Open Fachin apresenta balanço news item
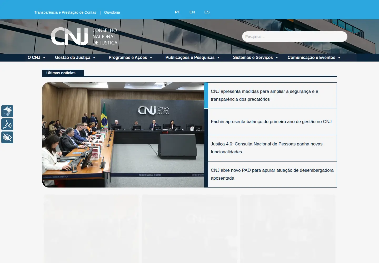 271,122
